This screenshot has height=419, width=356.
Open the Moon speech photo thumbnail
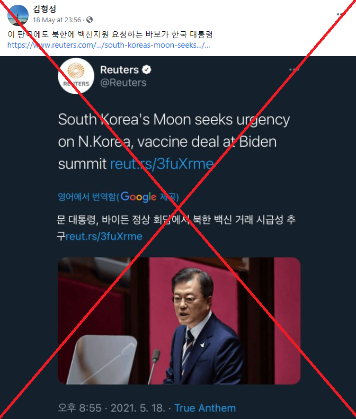click(x=179, y=320)
